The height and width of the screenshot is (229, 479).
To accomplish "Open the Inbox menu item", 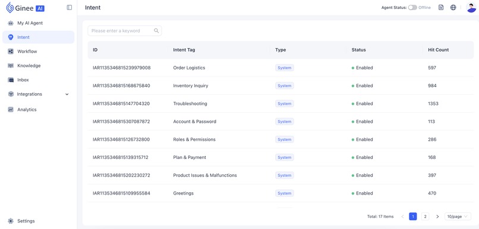I will (23, 80).
